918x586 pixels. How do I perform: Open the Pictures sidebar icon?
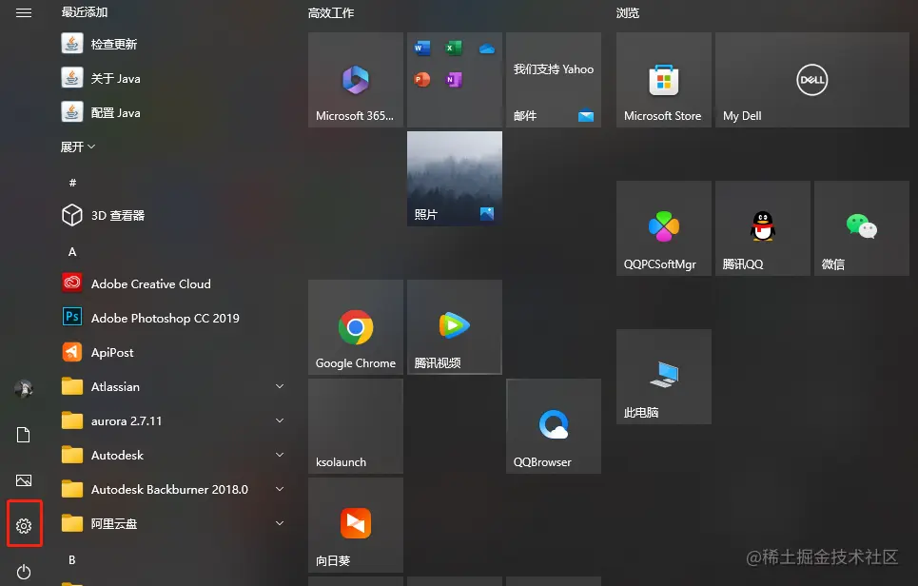tap(24, 480)
